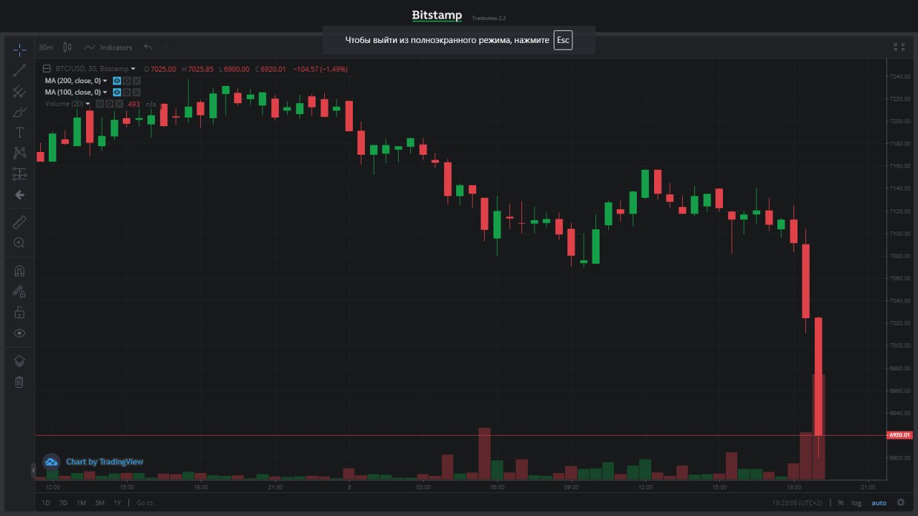
Task: Select the XABCD pattern tool
Action: click(19, 153)
